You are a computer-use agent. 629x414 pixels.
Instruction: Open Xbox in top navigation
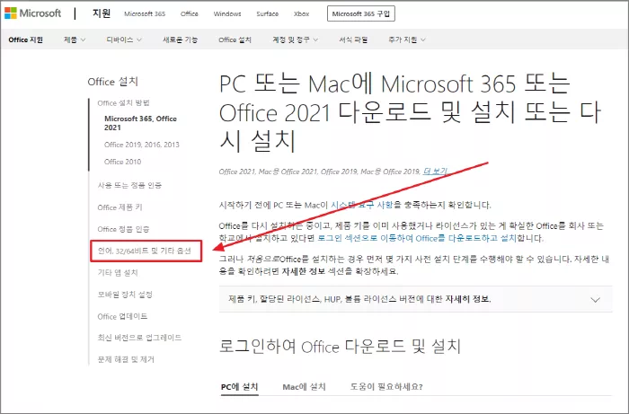click(x=301, y=13)
